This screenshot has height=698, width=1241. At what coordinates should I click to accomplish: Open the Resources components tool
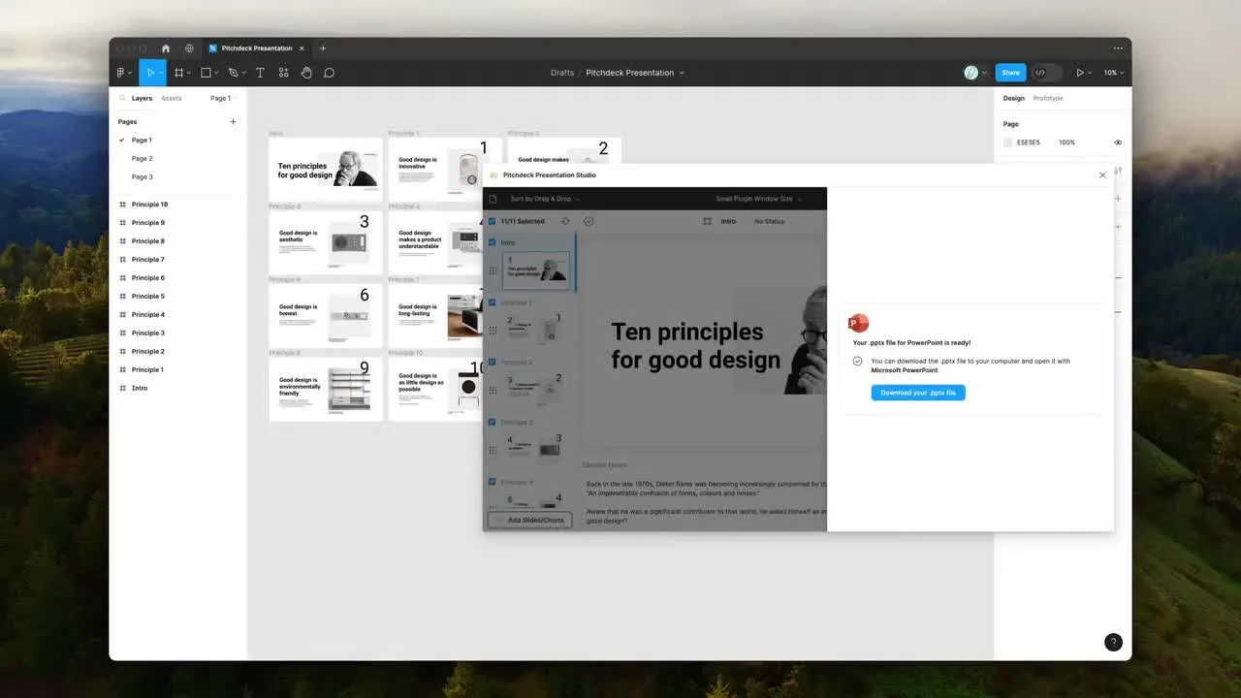point(283,73)
